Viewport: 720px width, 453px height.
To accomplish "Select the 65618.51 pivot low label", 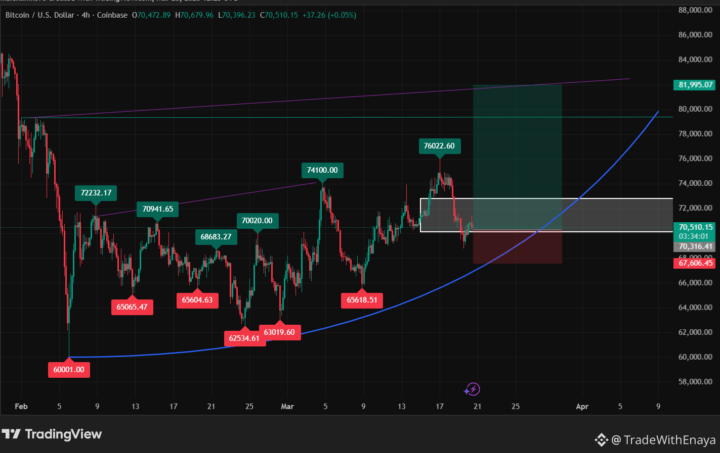I will click(362, 300).
